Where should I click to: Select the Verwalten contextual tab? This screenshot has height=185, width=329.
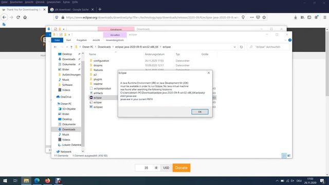click(x=115, y=35)
